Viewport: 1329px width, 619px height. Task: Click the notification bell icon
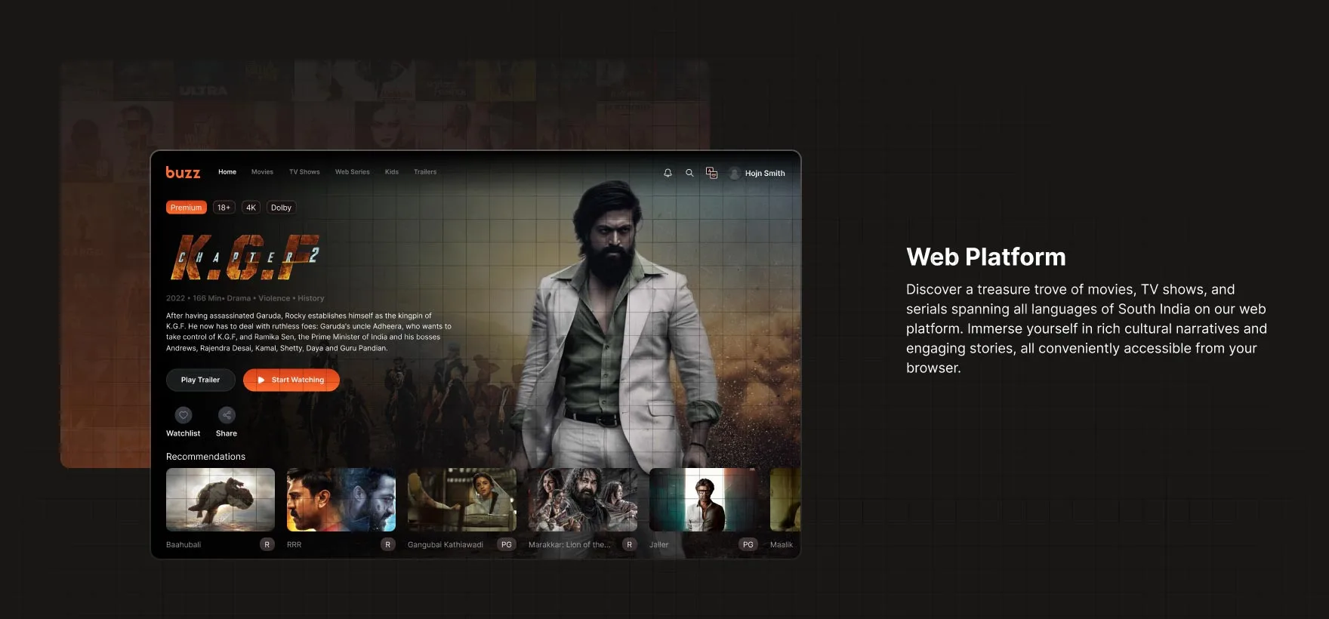(x=668, y=173)
